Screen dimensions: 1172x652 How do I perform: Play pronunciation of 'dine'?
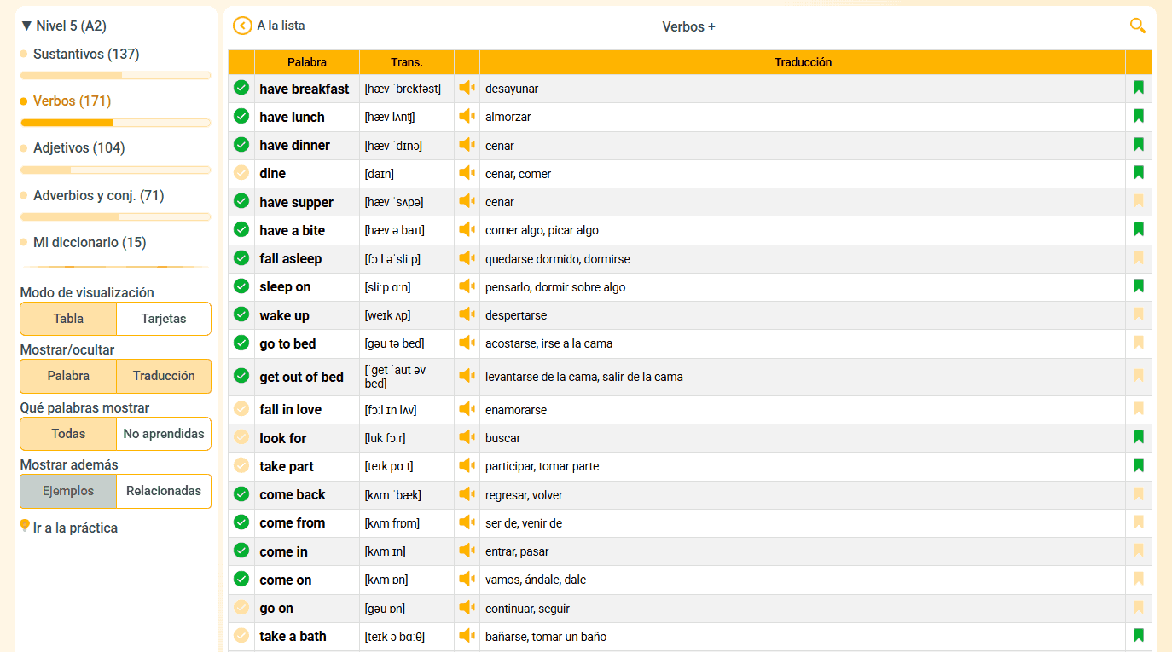coord(467,173)
